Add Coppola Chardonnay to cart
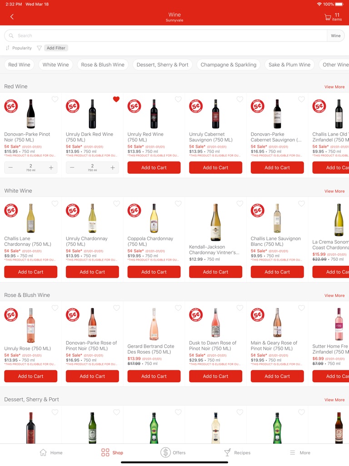Image resolution: width=349 pixels, height=466 pixels. (154, 272)
